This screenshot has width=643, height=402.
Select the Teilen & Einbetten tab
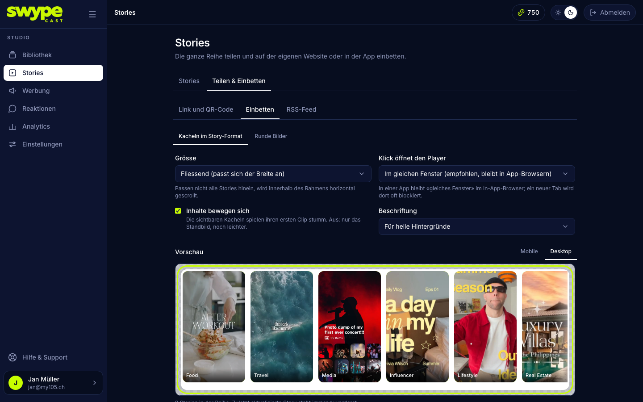239,81
